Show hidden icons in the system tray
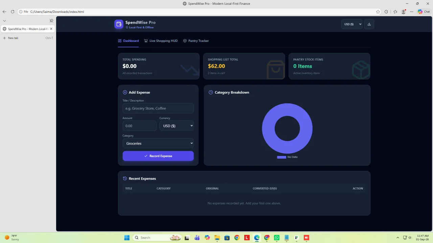The image size is (433, 243). pos(398,238)
